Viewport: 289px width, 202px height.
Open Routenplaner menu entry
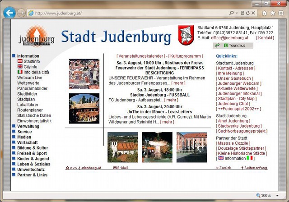30,110
